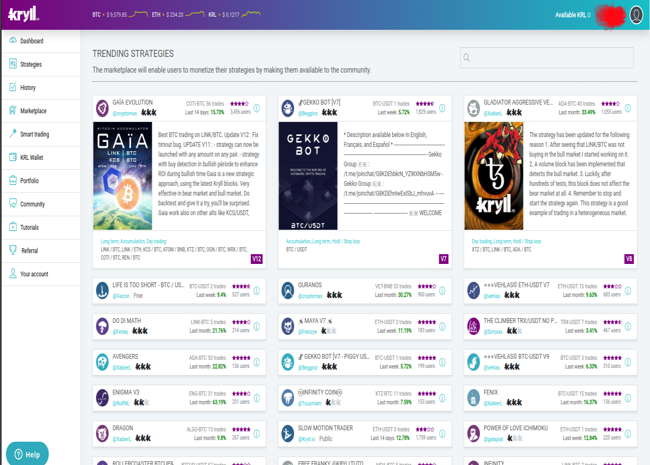This screenshot has width=650, height=465.
Task: Click info icon on GEKKO BOT [V7] card
Action: (x=442, y=108)
